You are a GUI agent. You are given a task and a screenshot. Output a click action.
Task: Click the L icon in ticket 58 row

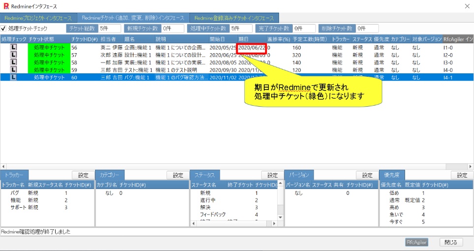tap(13, 63)
